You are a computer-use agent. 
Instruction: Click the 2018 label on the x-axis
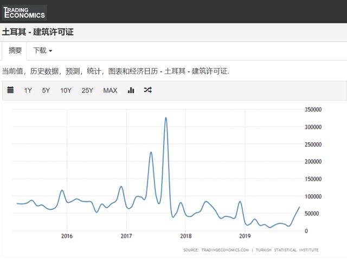point(185,236)
